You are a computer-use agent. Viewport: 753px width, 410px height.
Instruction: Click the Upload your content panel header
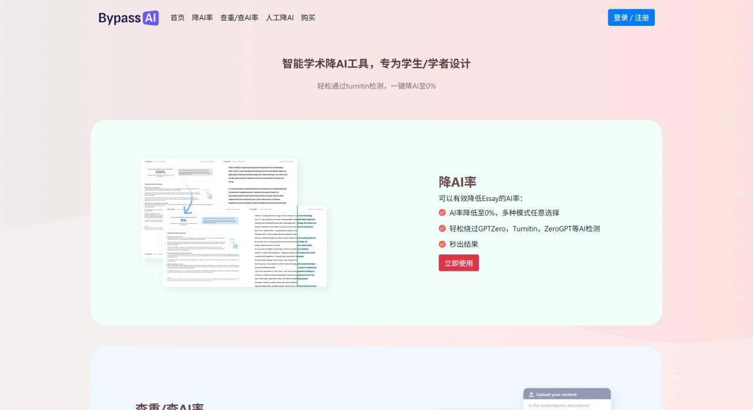pyautogui.click(x=567, y=394)
